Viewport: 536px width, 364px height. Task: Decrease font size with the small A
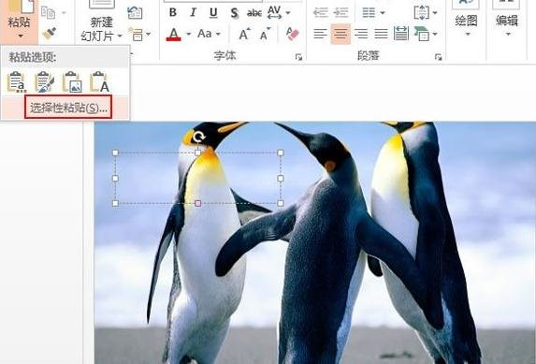click(x=266, y=34)
